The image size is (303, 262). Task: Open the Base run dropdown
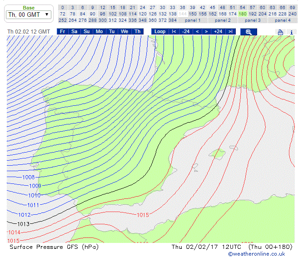click(29, 15)
